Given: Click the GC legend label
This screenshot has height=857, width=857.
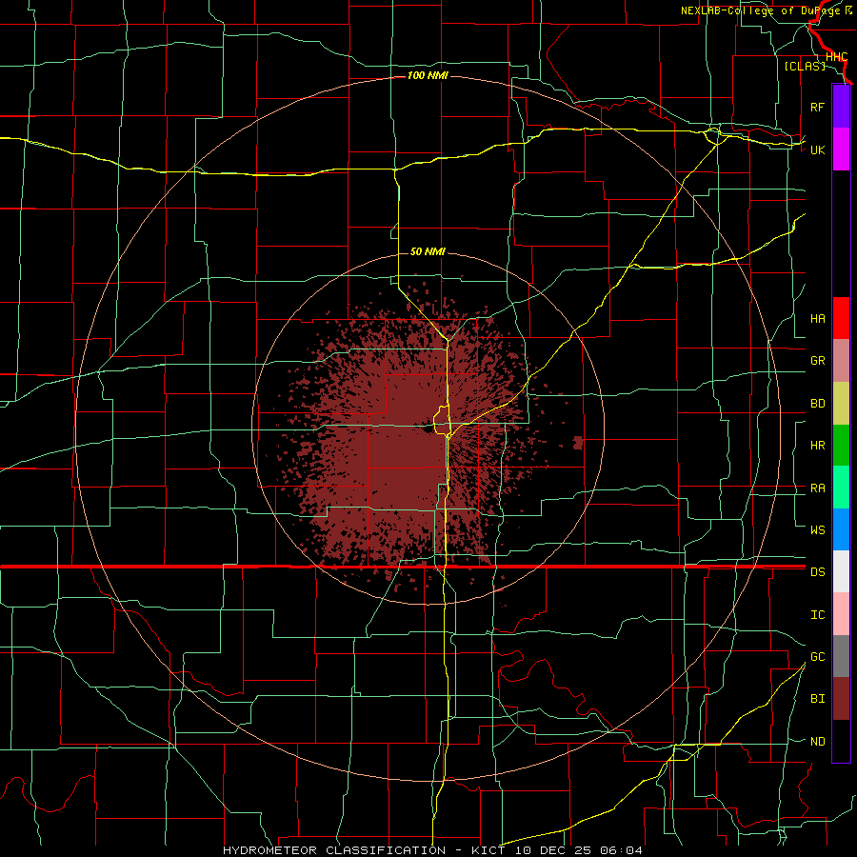Looking at the screenshot, I should (817, 657).
